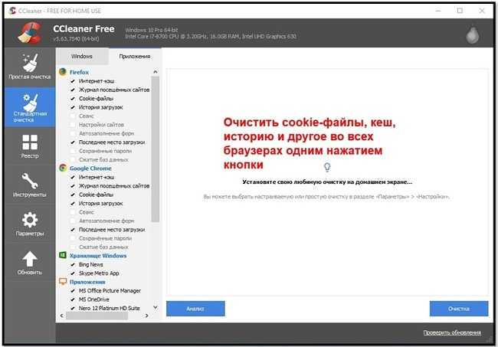498x347 pixels.
Task: Collapse the Хранилище Windows section heading
Action: click(x=98, y=256)
